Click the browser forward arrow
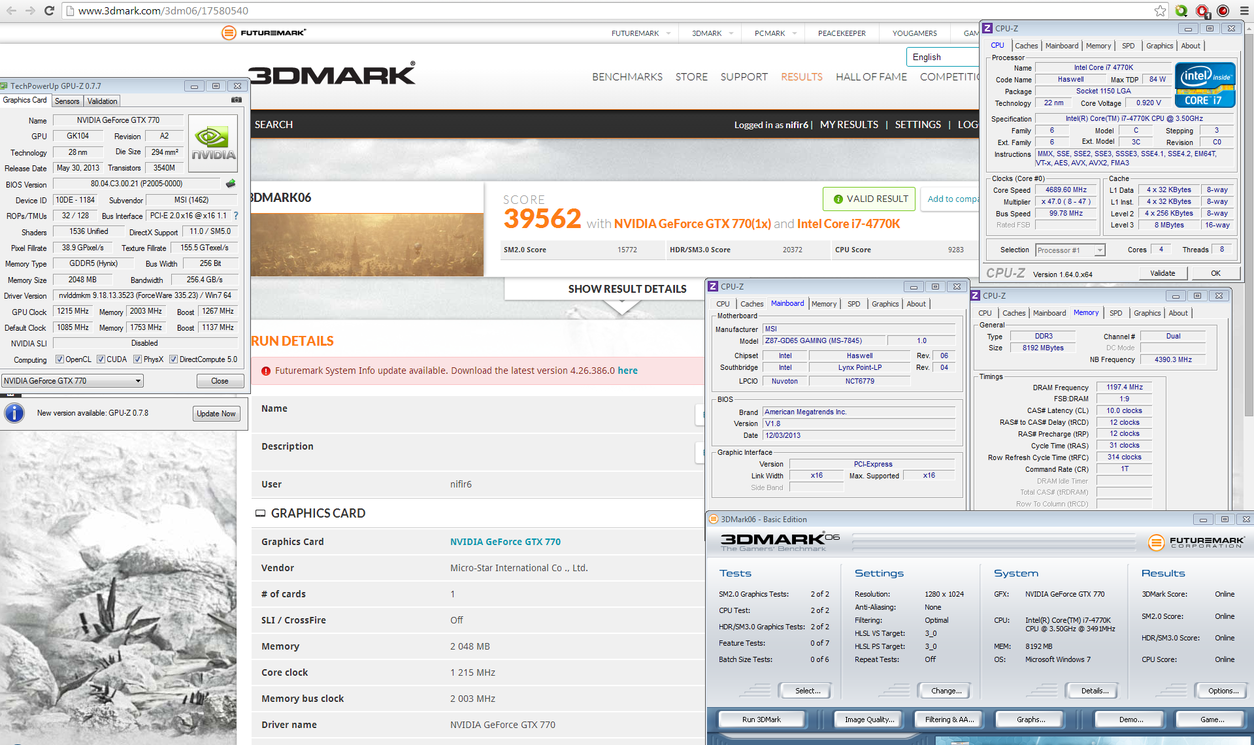1254x745 pixels. pos(30,10)
